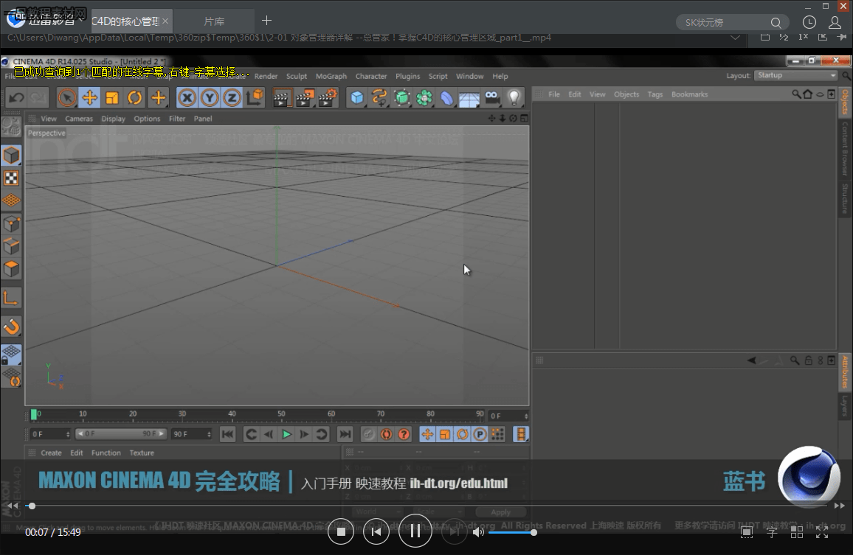Open the Character menu

coord(371,77)
